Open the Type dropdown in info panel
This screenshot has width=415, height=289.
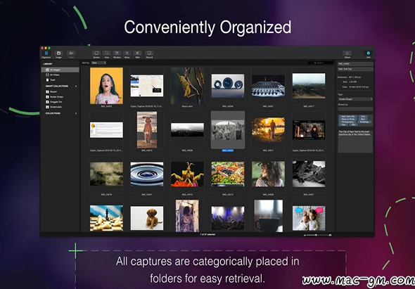(x=355, y=99)
